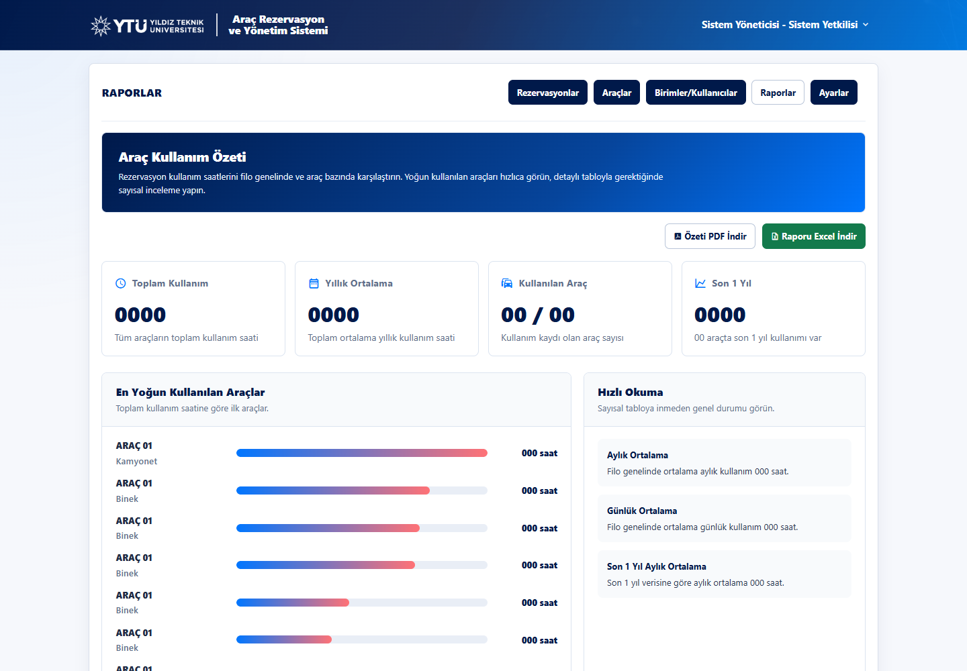Download report with Raporu Excel İndir button
This screenshot has height=671, width=967.
pyautogui.click(x=814, y=236)
